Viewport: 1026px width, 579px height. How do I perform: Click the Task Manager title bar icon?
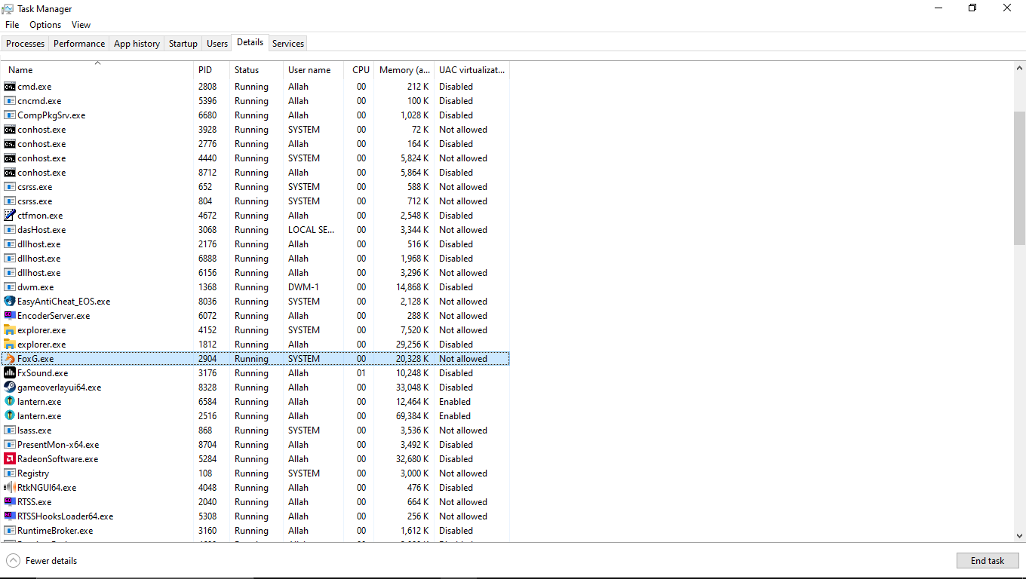tap(8, 9)
